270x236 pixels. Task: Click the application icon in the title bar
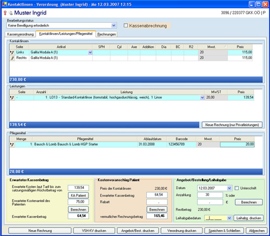point(5,4)
